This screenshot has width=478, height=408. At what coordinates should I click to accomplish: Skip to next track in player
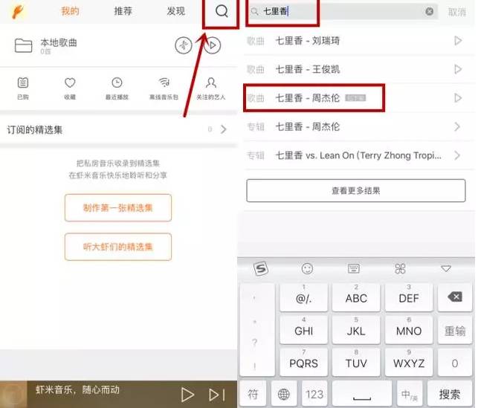[217, 395]
